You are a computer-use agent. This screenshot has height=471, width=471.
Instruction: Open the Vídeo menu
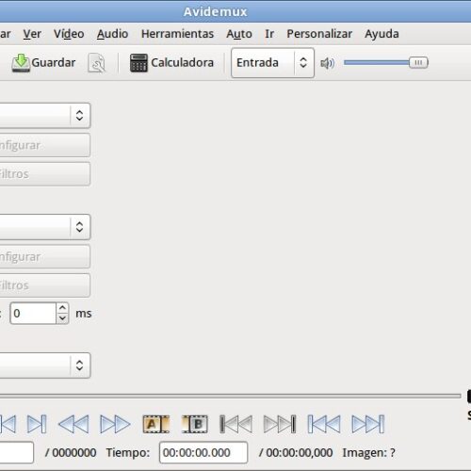pyautogui.click(x=69, y=34)
